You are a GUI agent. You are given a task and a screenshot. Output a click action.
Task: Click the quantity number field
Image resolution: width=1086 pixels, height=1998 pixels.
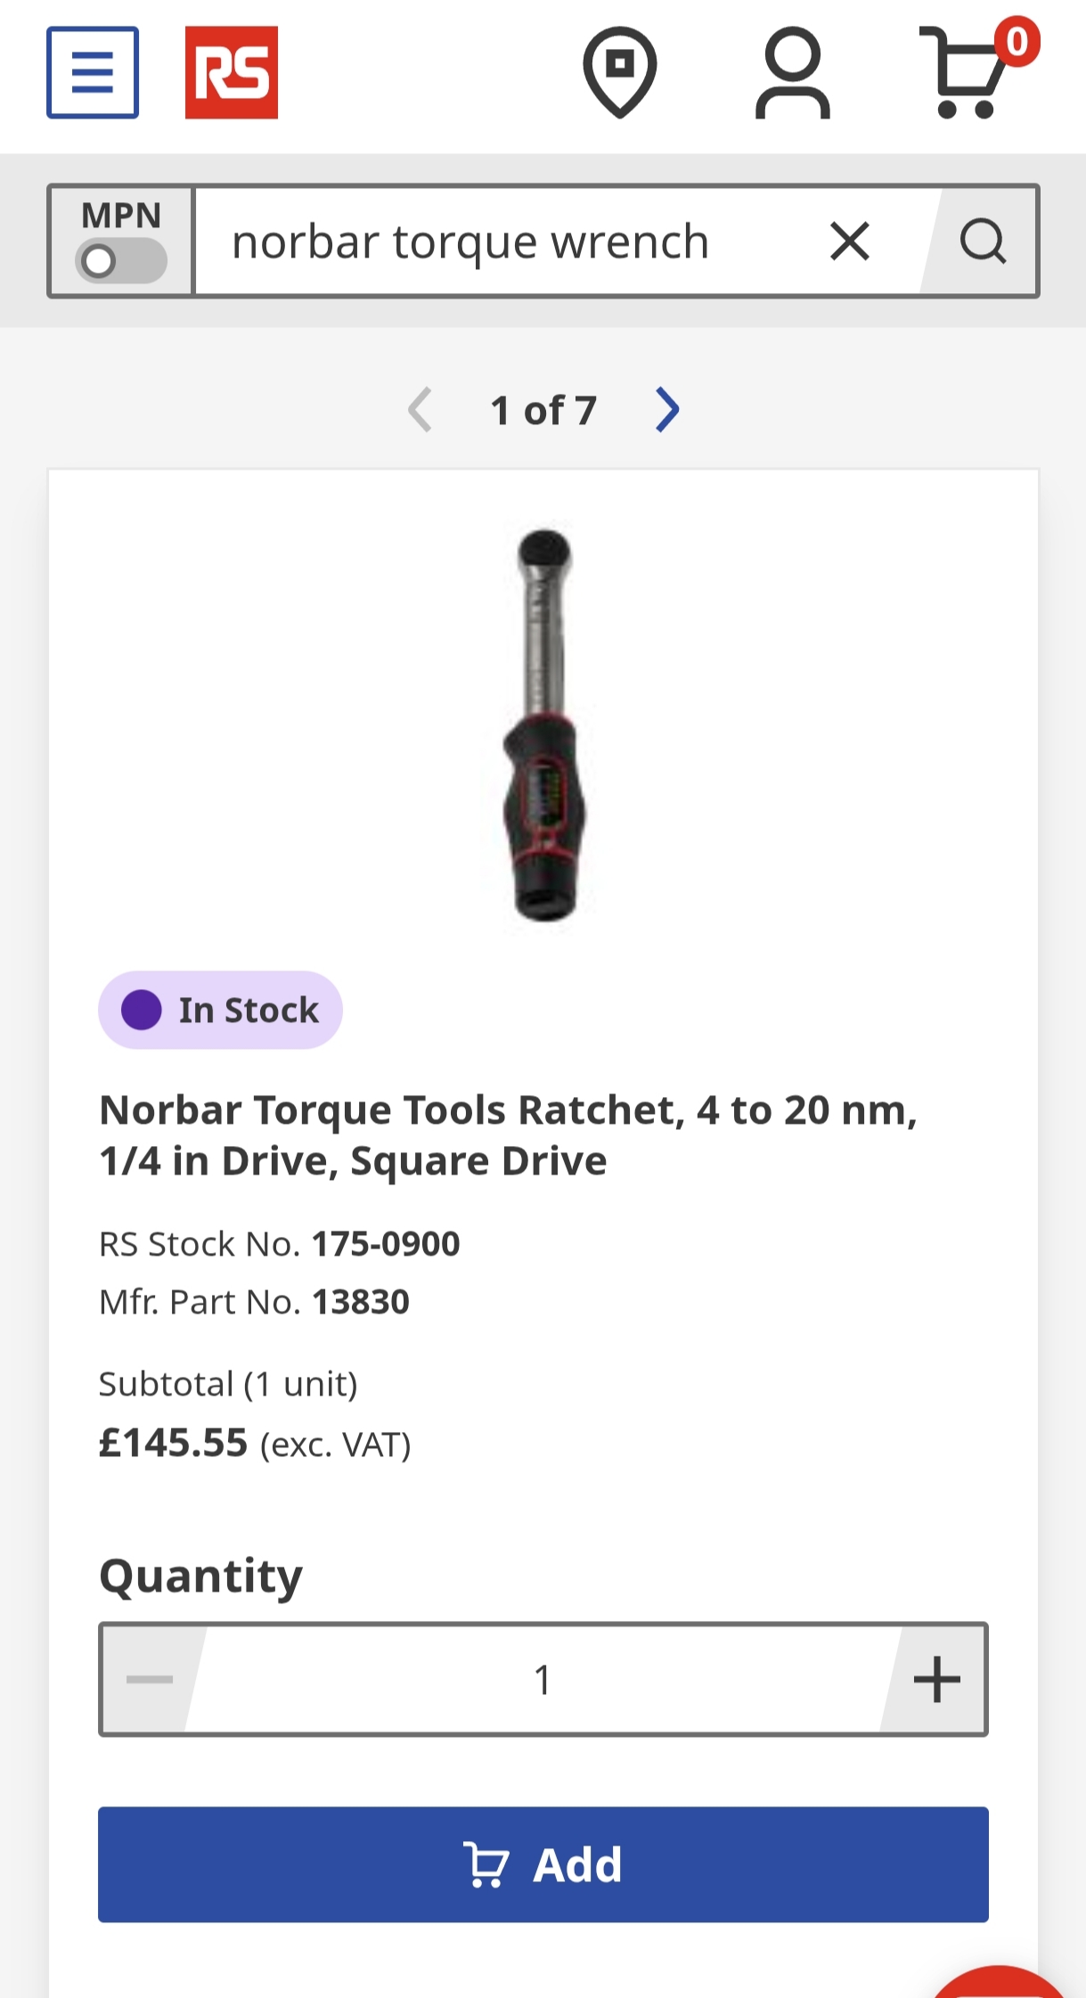coord(543,1680)
